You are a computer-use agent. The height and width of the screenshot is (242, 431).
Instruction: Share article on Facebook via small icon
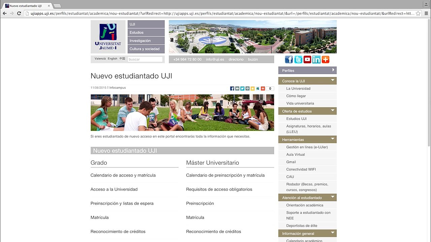[232, 88]
